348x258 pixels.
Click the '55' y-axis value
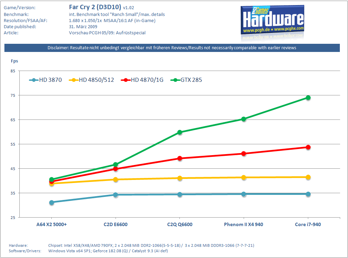(13, 144)
